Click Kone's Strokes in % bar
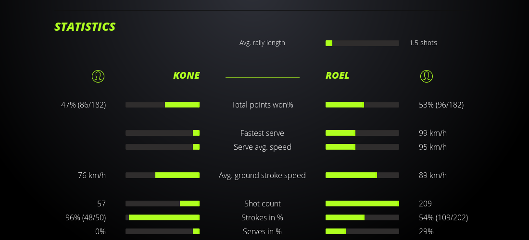Screen dimensions: 529x240 [163, 217]
